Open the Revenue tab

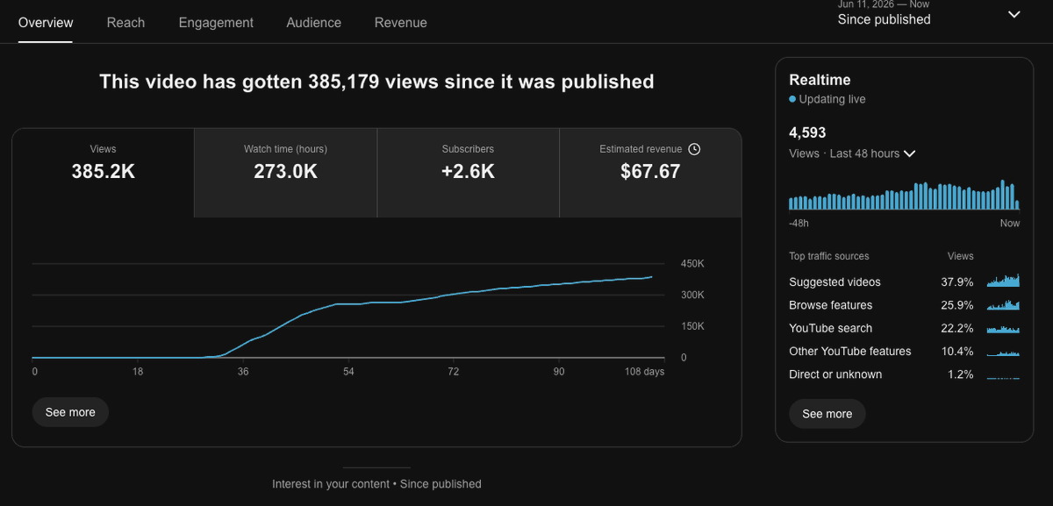pos(400,23)
